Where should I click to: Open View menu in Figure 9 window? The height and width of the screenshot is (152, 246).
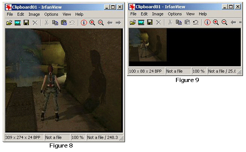pyautogui.click(x=190, y=14)
